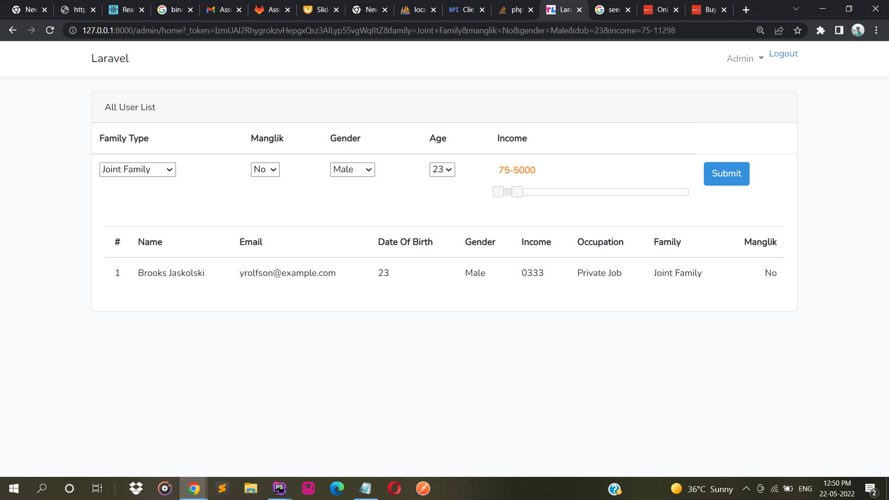Click the bookmark star in the address bar
This screenshot has height=500, width=889.
(798, 30)
